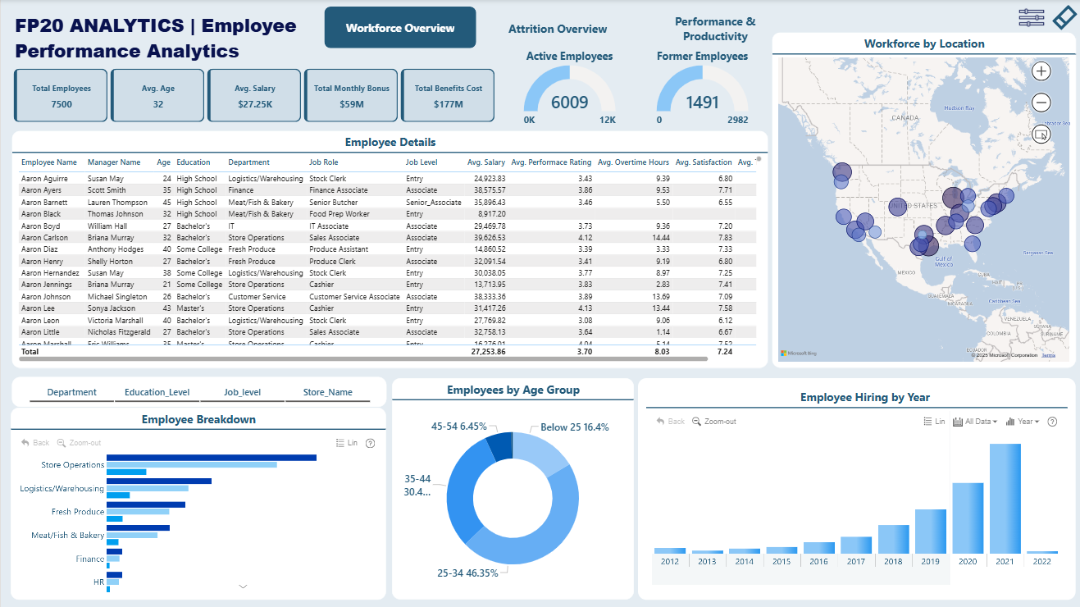Click Zoom-out in Employee Hiring by Year
Viewport: 1080px width, 607px height.
point(714,422)
